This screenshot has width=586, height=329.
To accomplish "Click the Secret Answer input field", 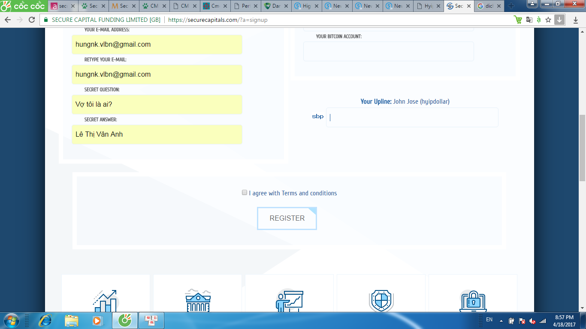I will [157, 135].
